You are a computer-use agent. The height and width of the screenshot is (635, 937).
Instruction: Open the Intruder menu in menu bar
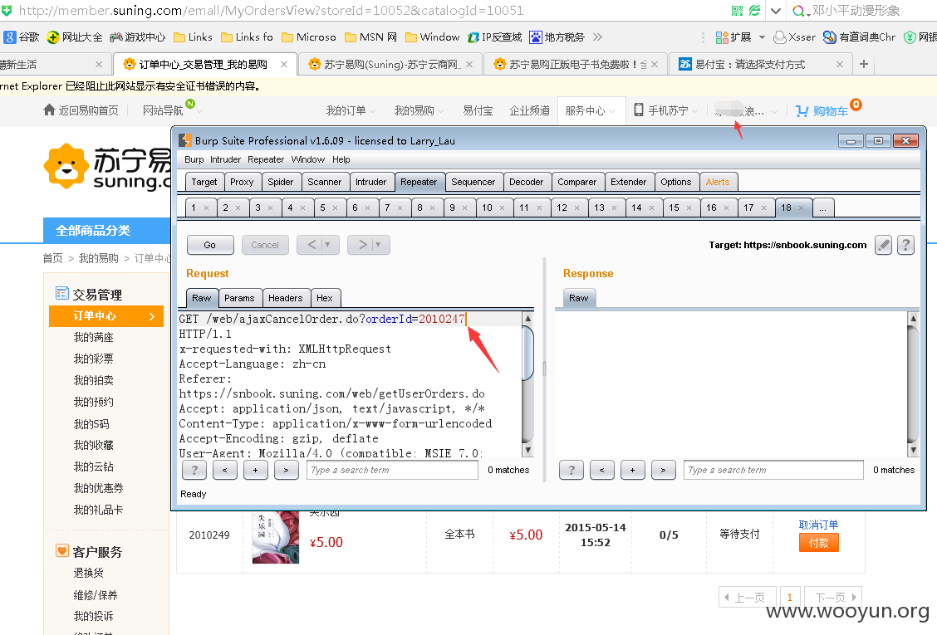point(225,159)
